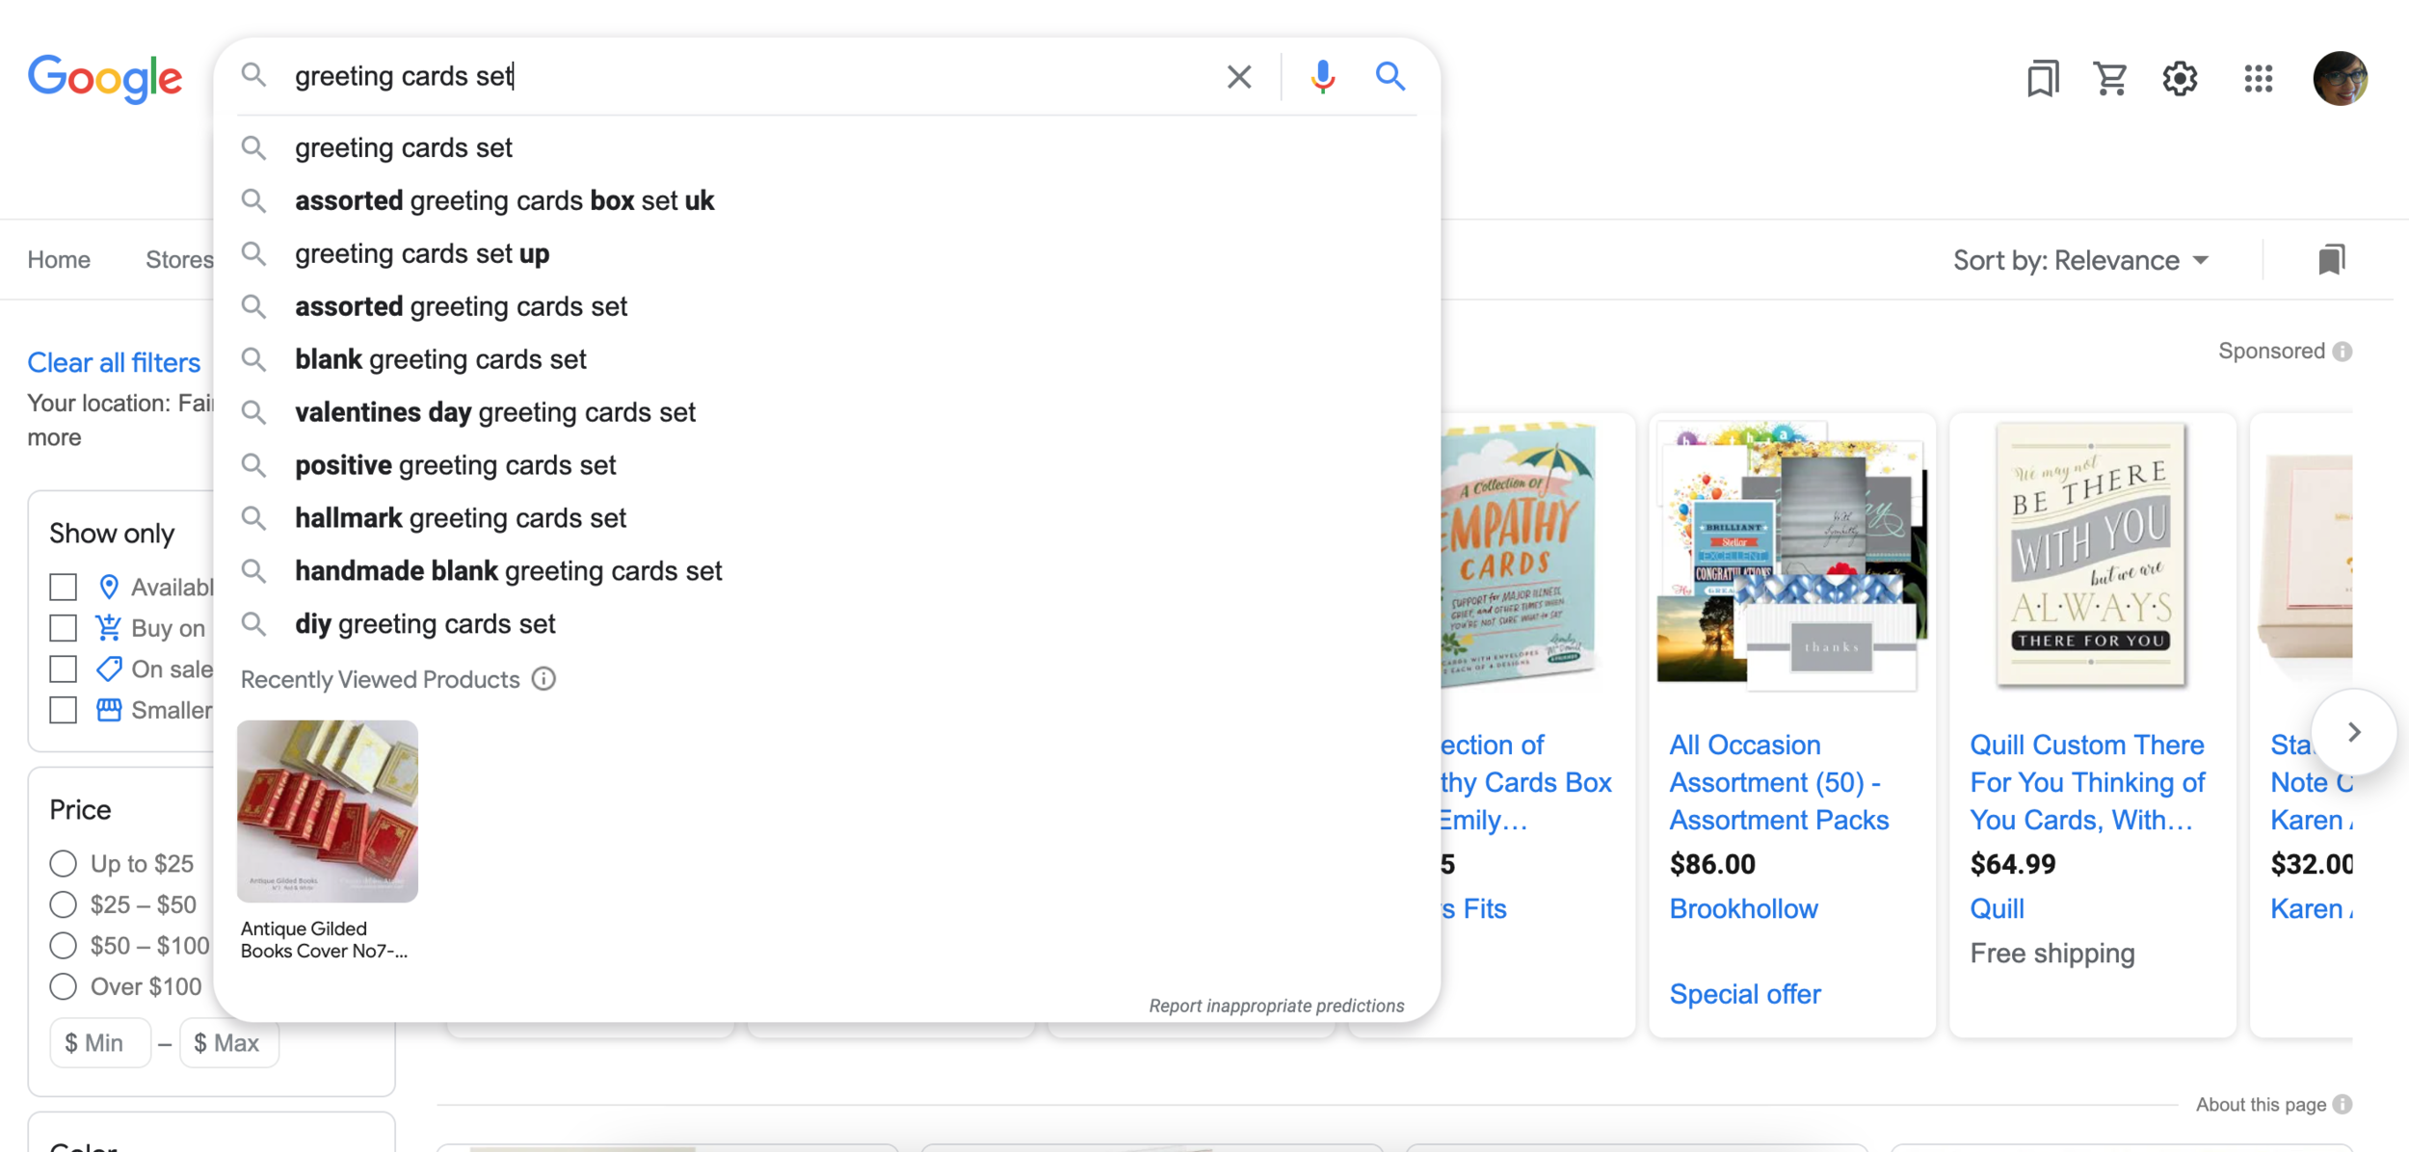Screen dimensions: 2409x1152
Task: Click the Recently Viewed Products info icon
Action: [x=544, y=679]
